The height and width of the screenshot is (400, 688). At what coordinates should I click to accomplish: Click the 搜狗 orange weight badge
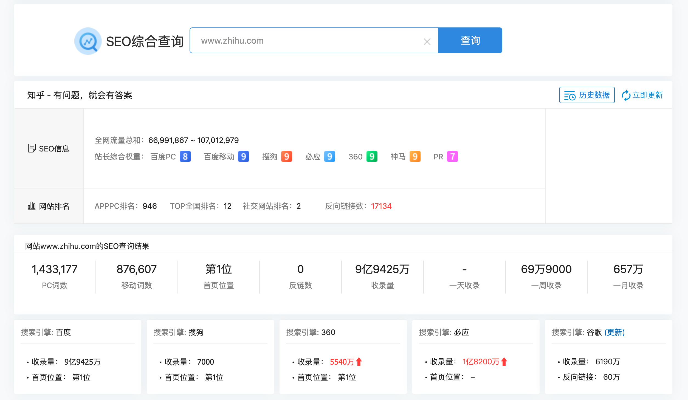tap(286, 157)
